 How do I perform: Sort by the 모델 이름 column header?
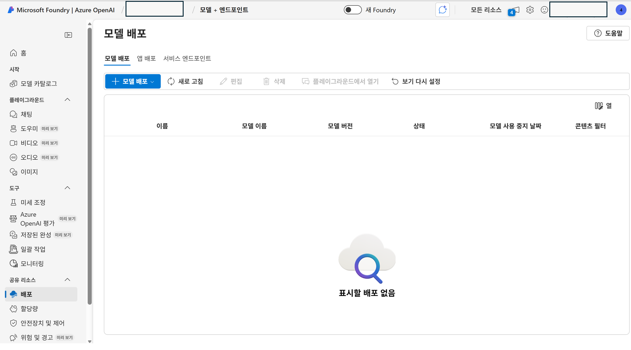254,126
